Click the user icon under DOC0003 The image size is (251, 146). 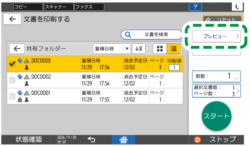pos(27,68)
